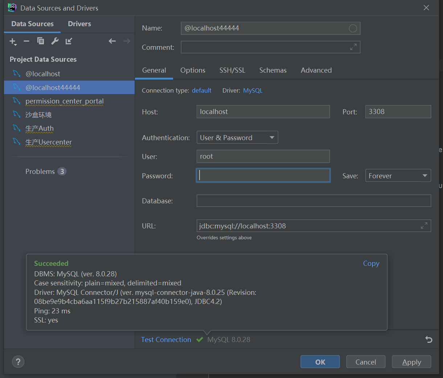Open the Save password dropdown
The width and height of the screenshot is (443, 378).
[x=398, y=176]
